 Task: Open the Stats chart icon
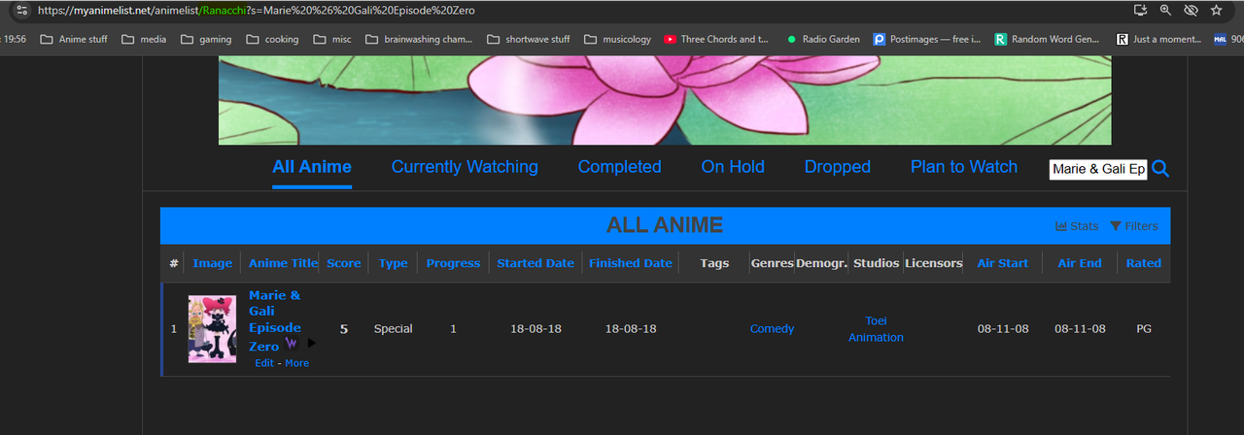tap(1077, 226)
